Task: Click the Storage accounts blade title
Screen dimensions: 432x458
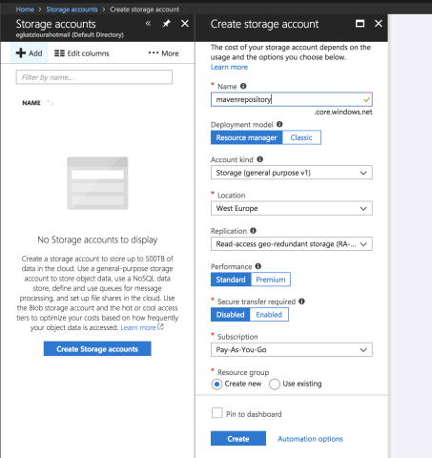Action: tap(55, 24)
